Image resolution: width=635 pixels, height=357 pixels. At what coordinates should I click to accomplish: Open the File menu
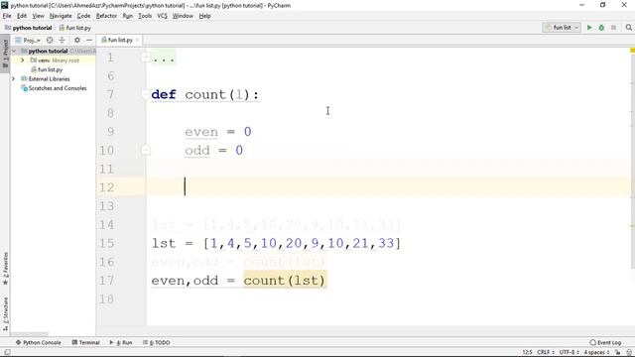coord(7,16)
